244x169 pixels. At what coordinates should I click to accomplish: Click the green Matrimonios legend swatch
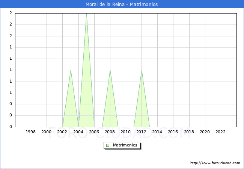[108, 145]
